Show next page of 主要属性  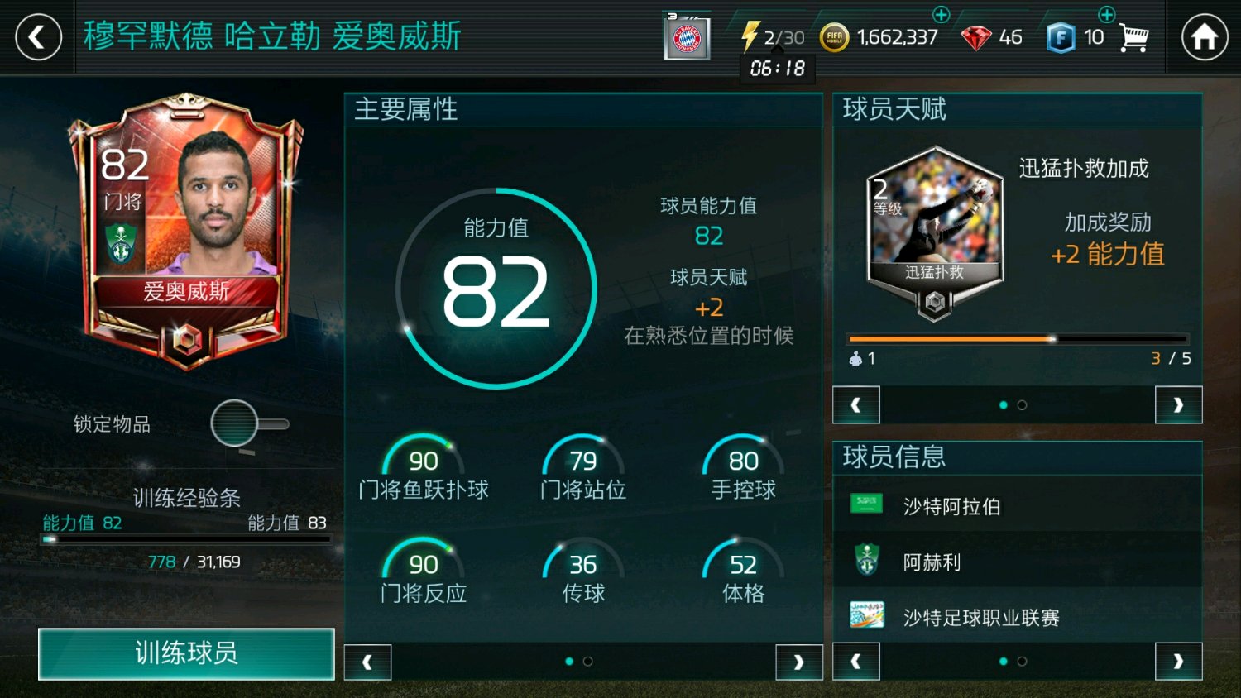[x=798, y=662]
